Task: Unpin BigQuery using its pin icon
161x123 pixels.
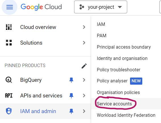Action: (71, 80)
